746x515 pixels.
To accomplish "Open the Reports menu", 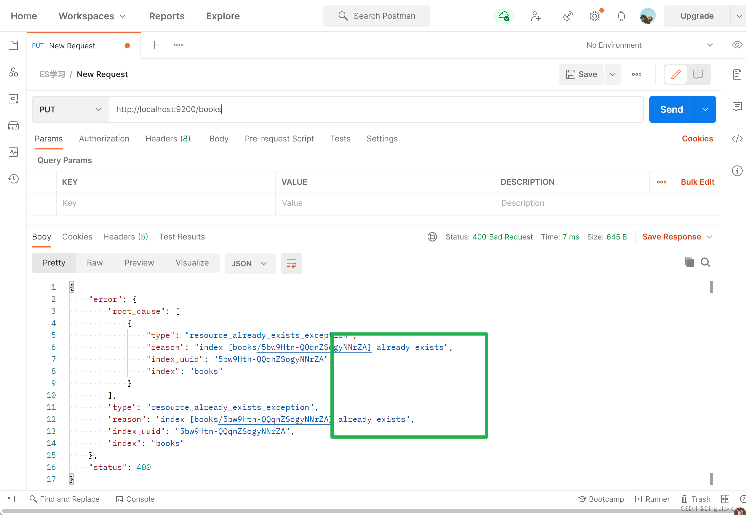I will click(167, 16).
